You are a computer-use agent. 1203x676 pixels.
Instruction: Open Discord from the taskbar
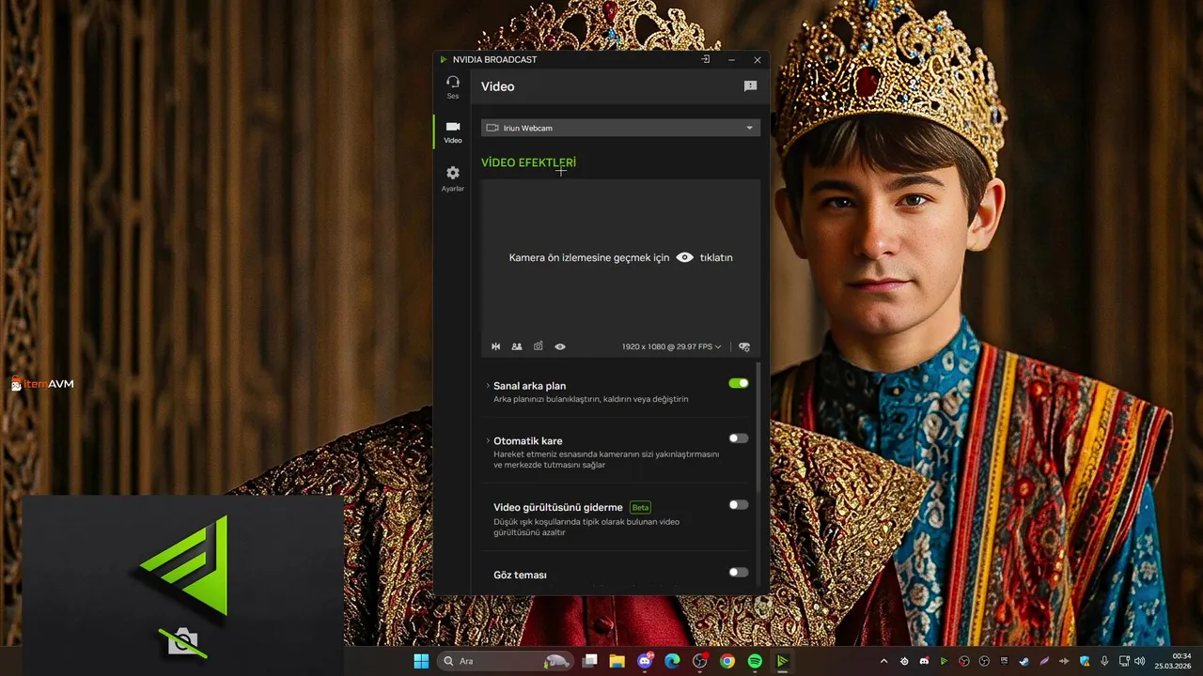pos(645,661)
